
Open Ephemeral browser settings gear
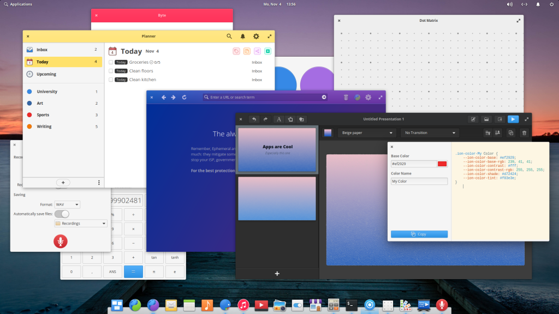click(368, 97)
